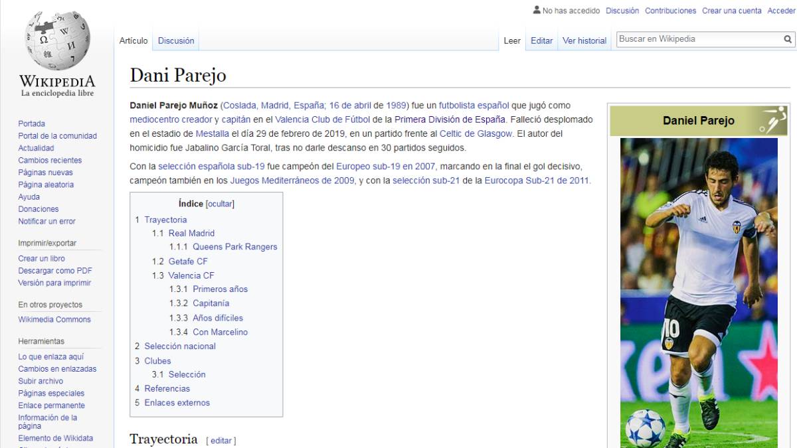Click the Acceder link
Viewport: 797px width, 448px height.
[781, 11]
